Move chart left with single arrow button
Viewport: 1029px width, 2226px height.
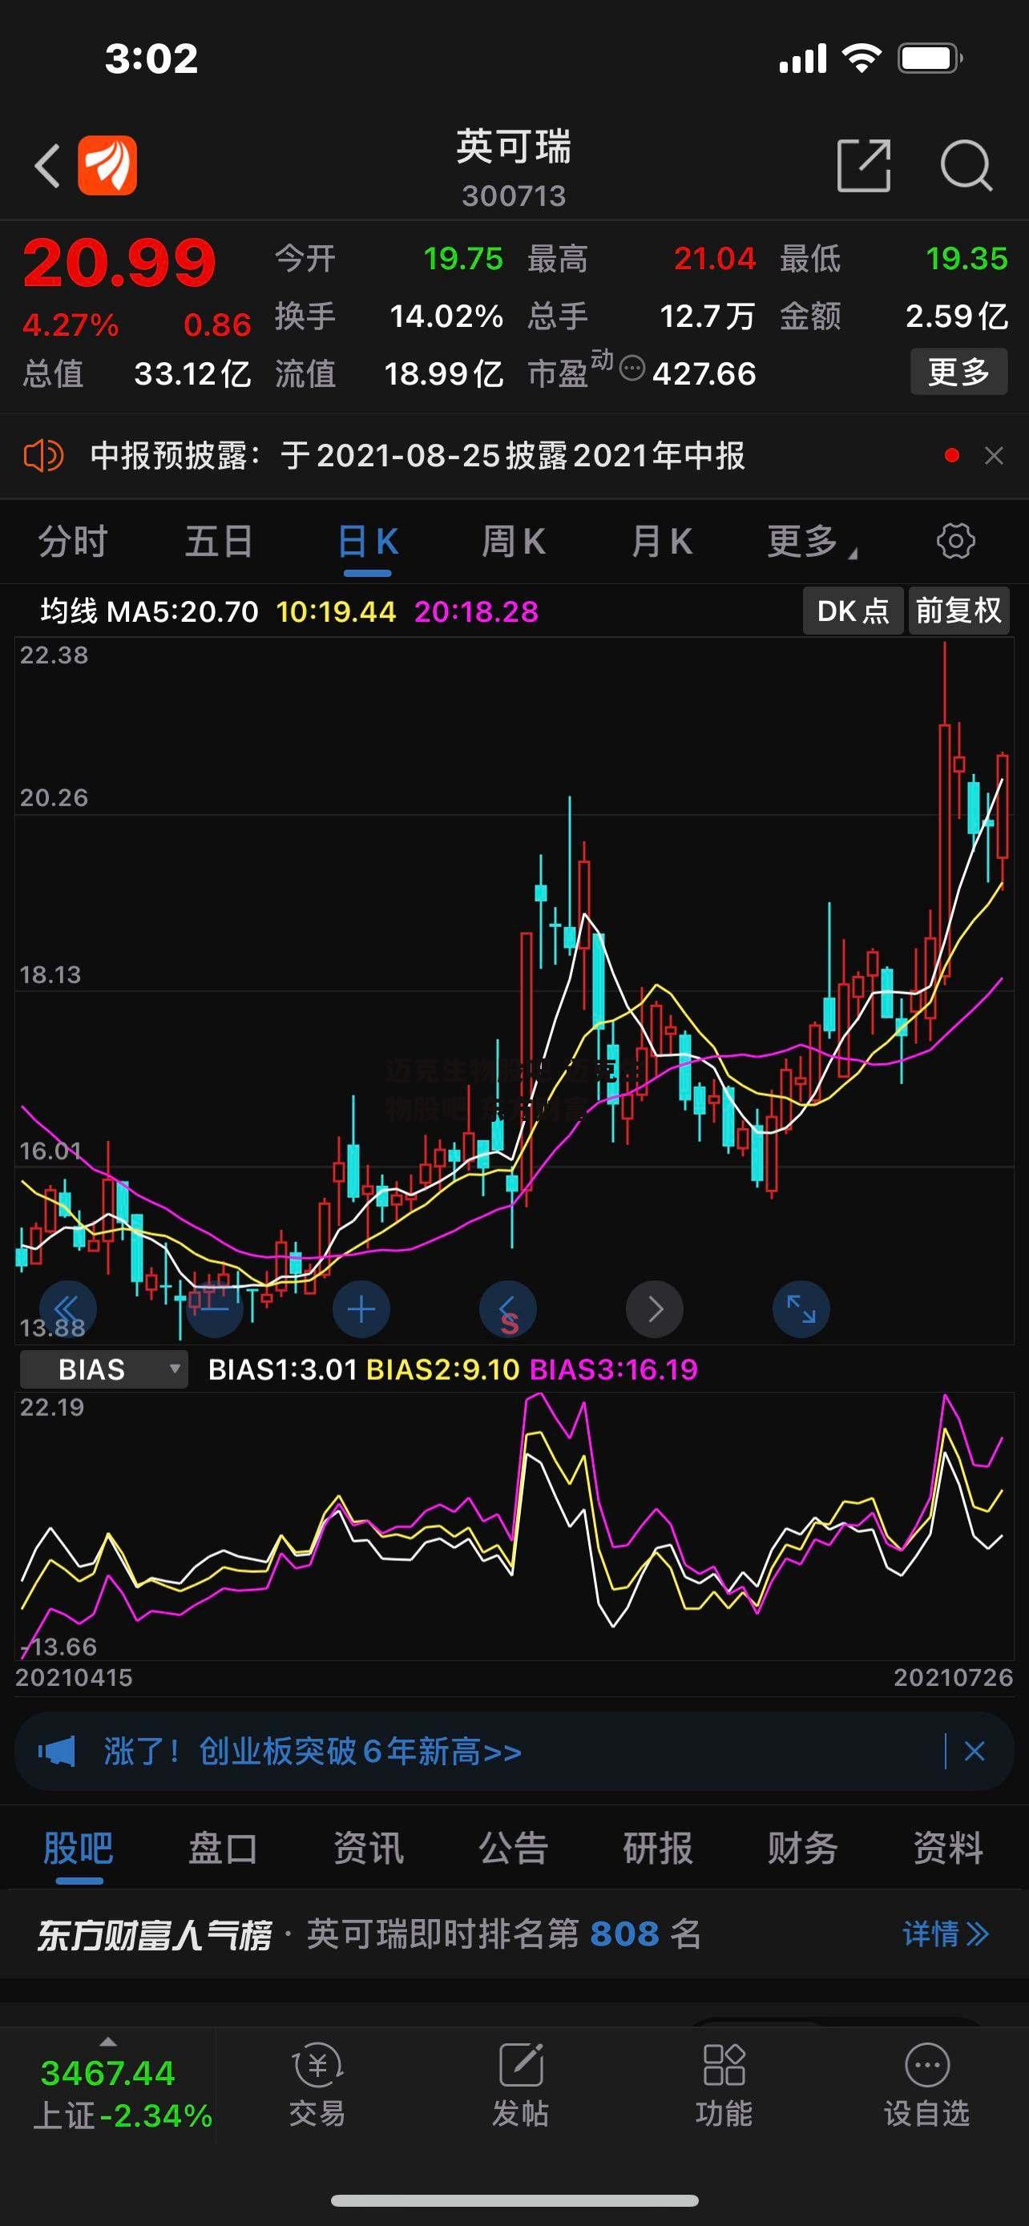click(x=508, y=1309)
